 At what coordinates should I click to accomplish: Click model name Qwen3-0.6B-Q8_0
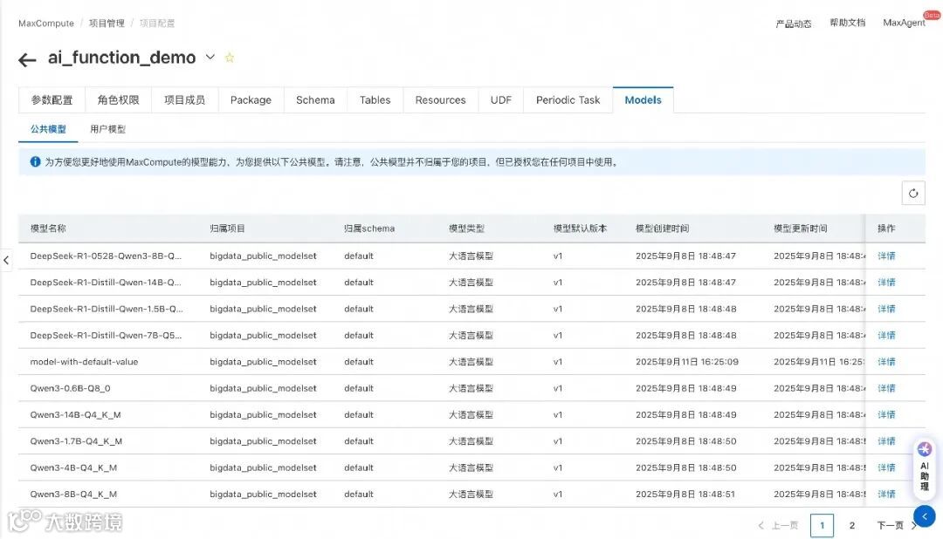pos(71,387)
